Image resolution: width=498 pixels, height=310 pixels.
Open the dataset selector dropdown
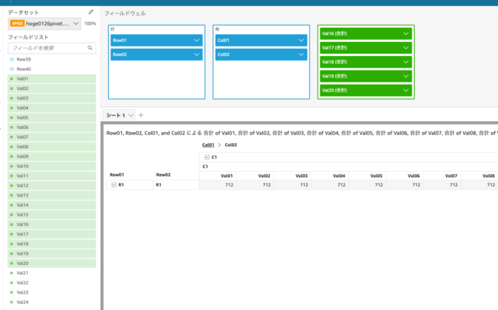click(x=75, y=23)
